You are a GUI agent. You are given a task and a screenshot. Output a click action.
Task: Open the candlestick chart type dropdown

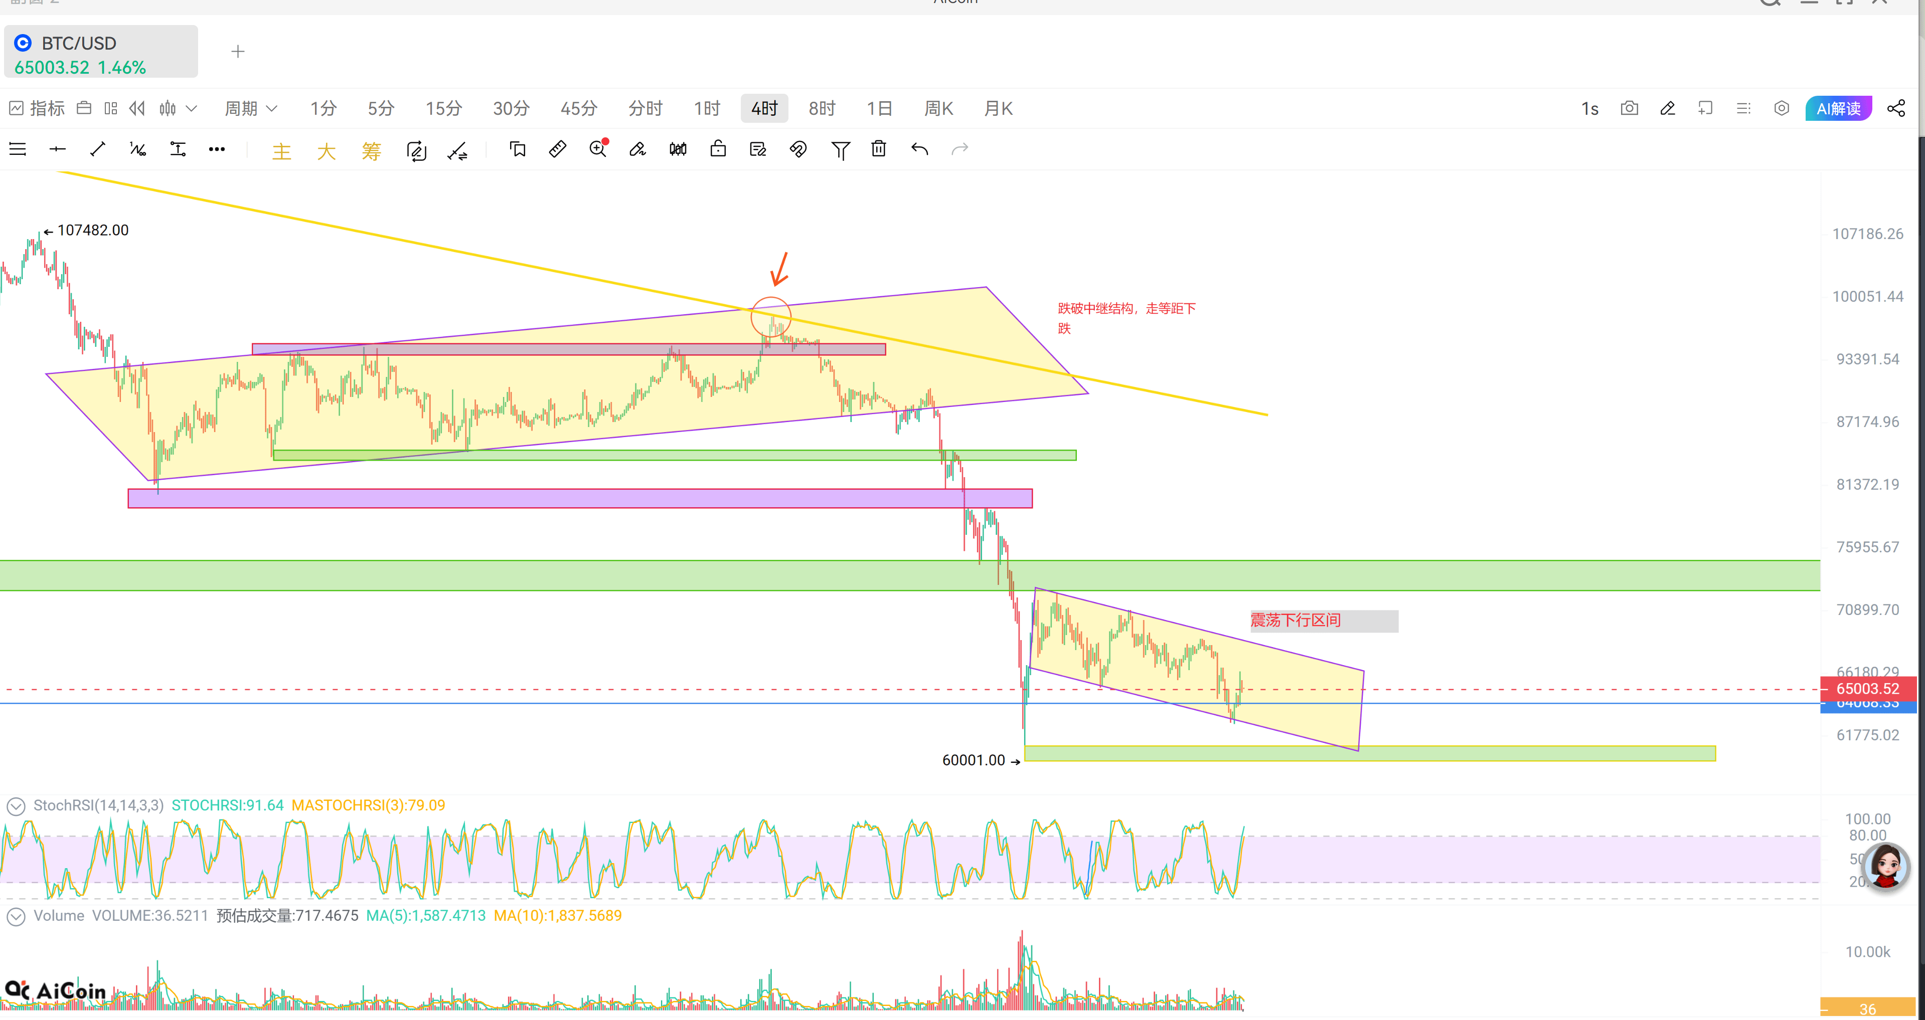pyautogui.click(x=178, y=109)
